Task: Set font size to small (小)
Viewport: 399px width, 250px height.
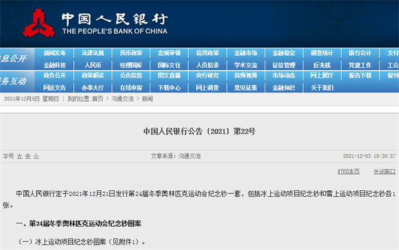Action: pos(36,156)
